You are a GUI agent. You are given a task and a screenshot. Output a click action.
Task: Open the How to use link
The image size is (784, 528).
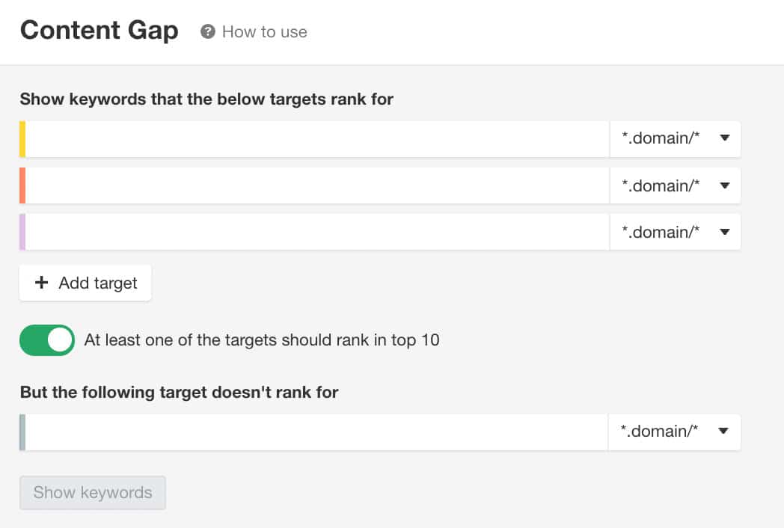pyautogui.click(x=265, y=32)
